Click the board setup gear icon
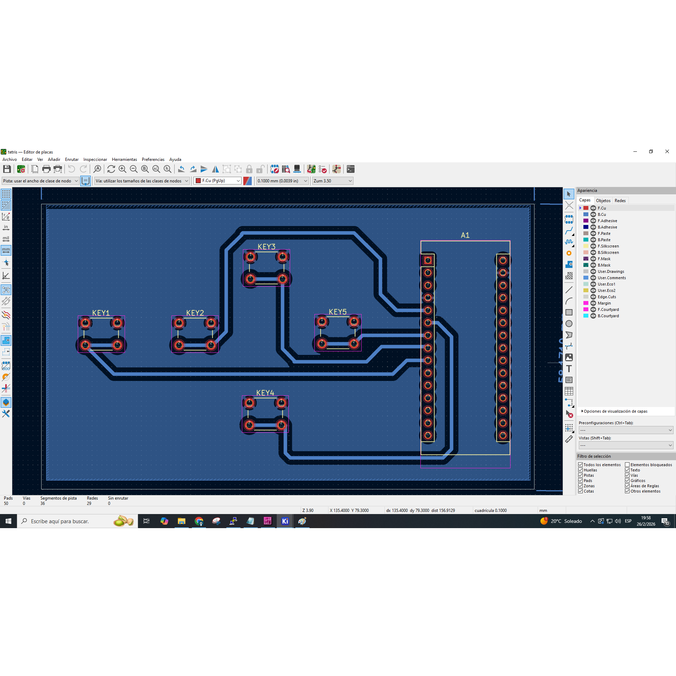Image resolution: width=676 pixels, height=676 pixels. click(x=21, y=169)
